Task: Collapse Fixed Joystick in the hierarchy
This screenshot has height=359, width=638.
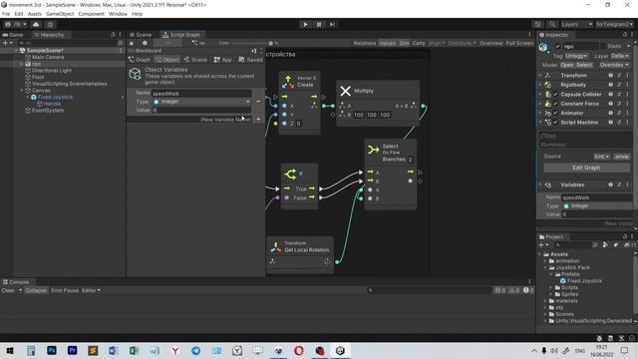Action: [x=28, y=98]
